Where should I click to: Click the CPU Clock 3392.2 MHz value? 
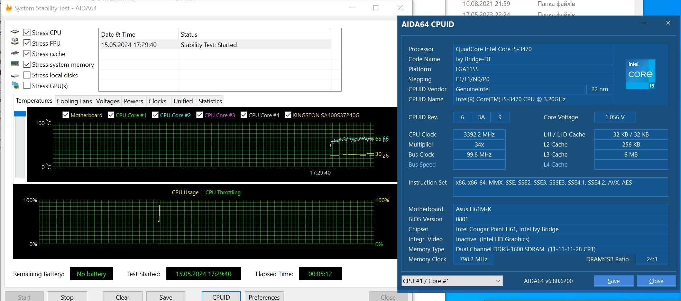(x=479, y=134)
